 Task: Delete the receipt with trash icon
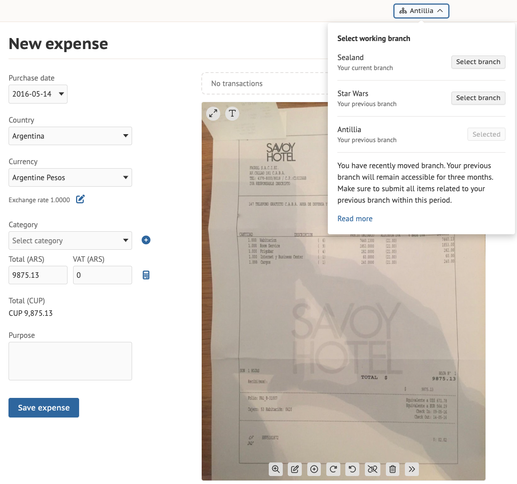(x=392, y=469)
